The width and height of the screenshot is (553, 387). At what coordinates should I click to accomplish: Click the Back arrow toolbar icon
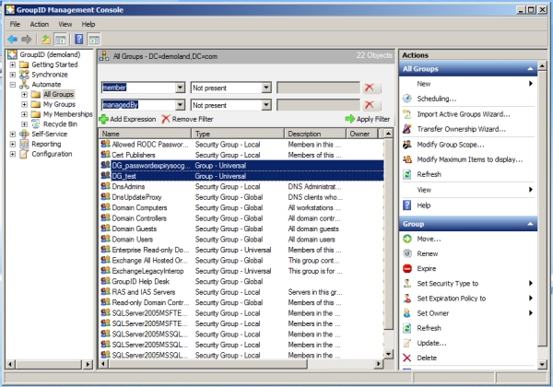click(13, 39)
